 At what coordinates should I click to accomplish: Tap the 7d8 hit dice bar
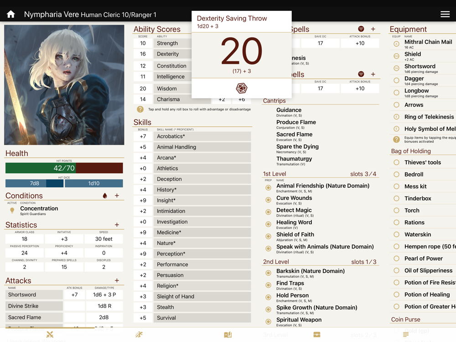point(34,183)
